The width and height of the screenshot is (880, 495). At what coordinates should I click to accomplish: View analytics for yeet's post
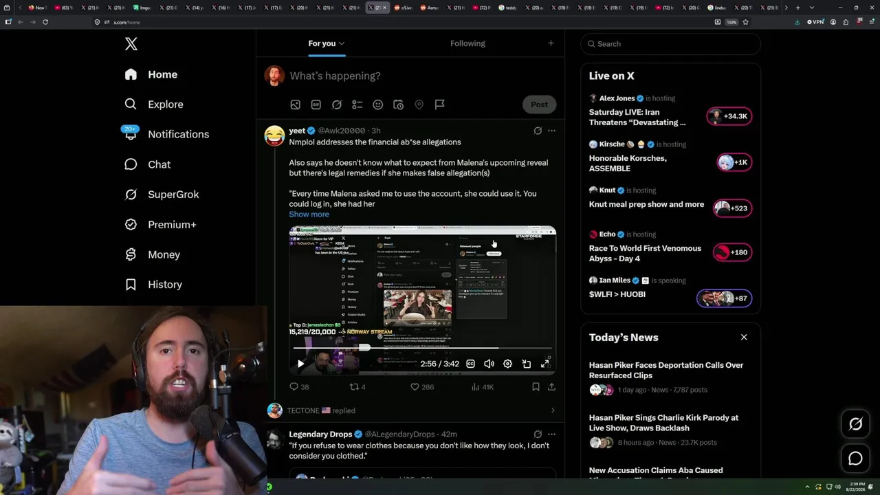483,387
